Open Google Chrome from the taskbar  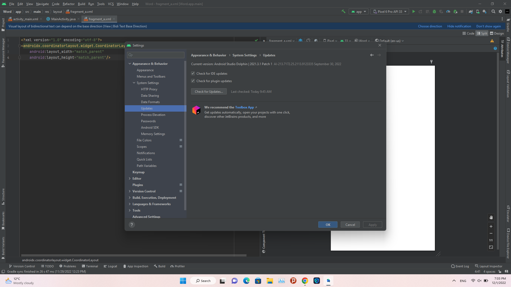305,281
